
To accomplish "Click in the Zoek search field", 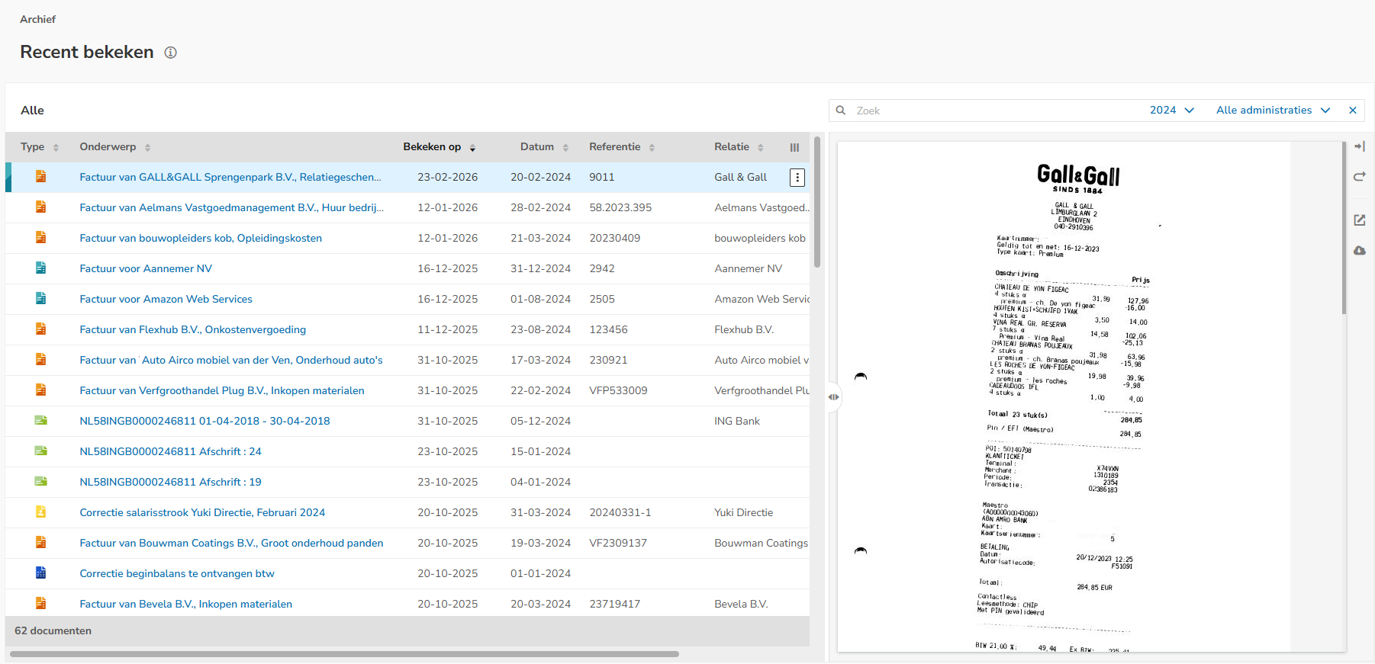I will (992, 111).
